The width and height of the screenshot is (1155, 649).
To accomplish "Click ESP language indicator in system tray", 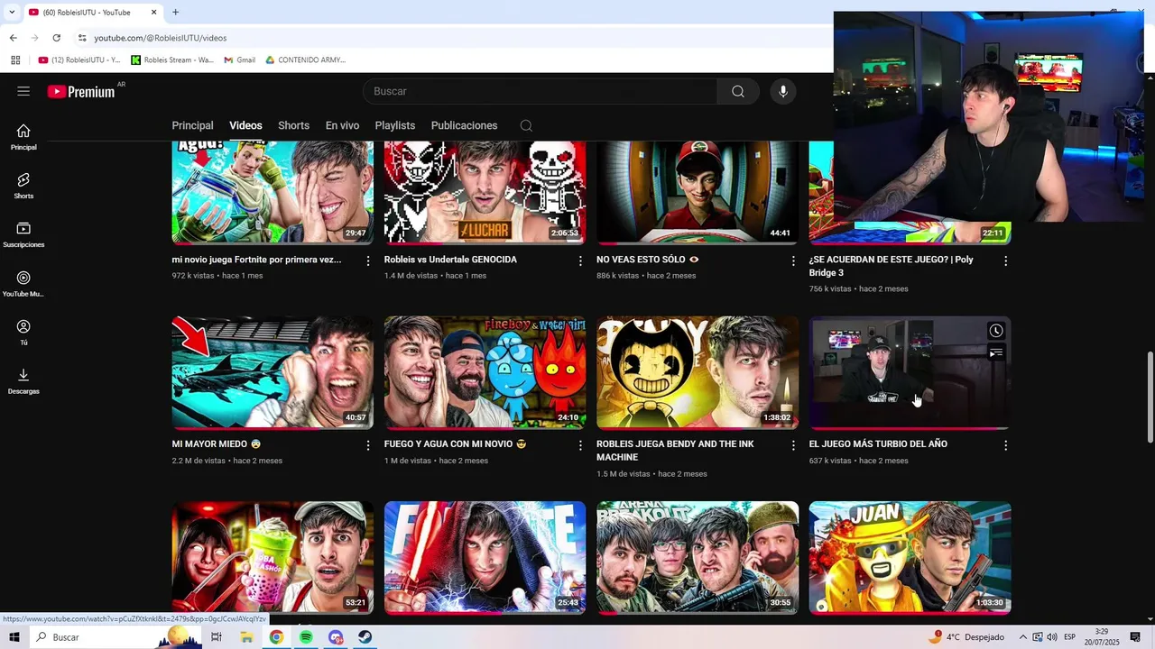I will (1069, 637).
